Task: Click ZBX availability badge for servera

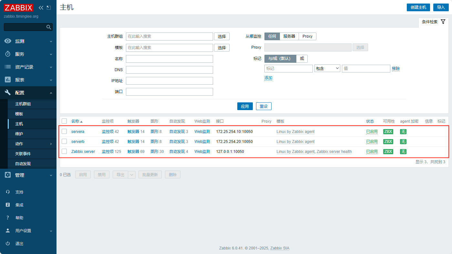Action: (x=388, y=132)
